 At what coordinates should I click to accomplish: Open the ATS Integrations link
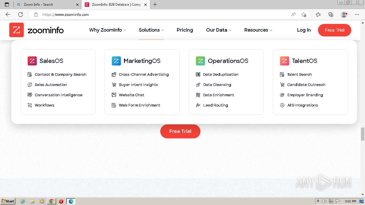(303, 105)
